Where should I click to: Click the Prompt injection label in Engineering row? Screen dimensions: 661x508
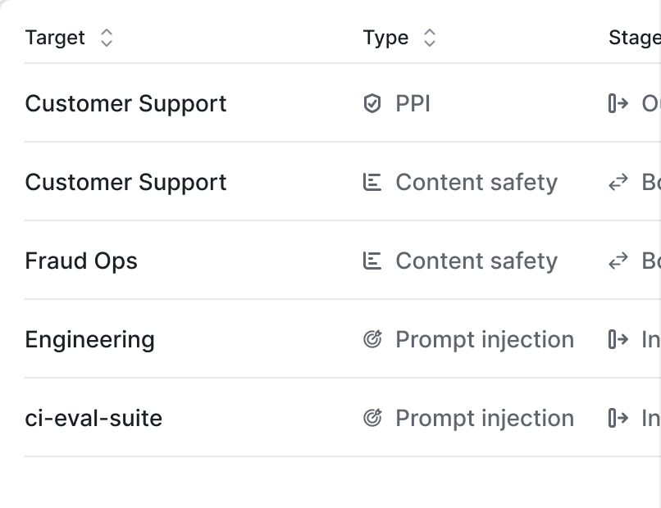(x=485, y=339)
